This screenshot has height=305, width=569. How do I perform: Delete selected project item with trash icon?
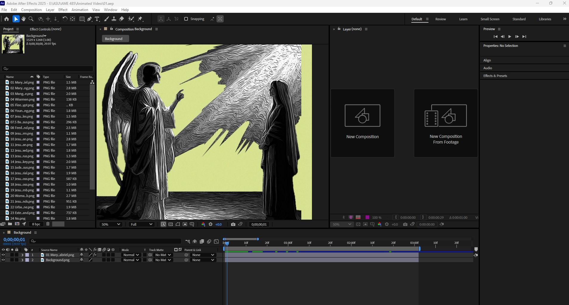pyautogui.click(x=48, y=224)
